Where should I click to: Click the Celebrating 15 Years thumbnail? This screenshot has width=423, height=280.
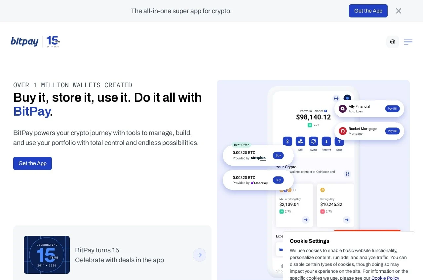[47, 255]
